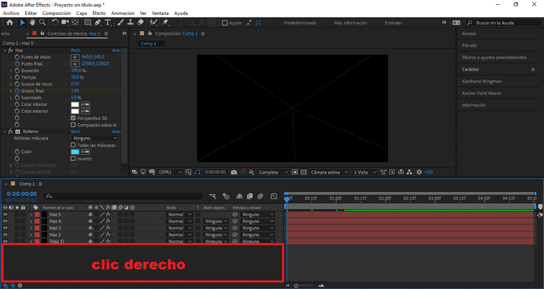Open the Efecto menu

point(99,13)
